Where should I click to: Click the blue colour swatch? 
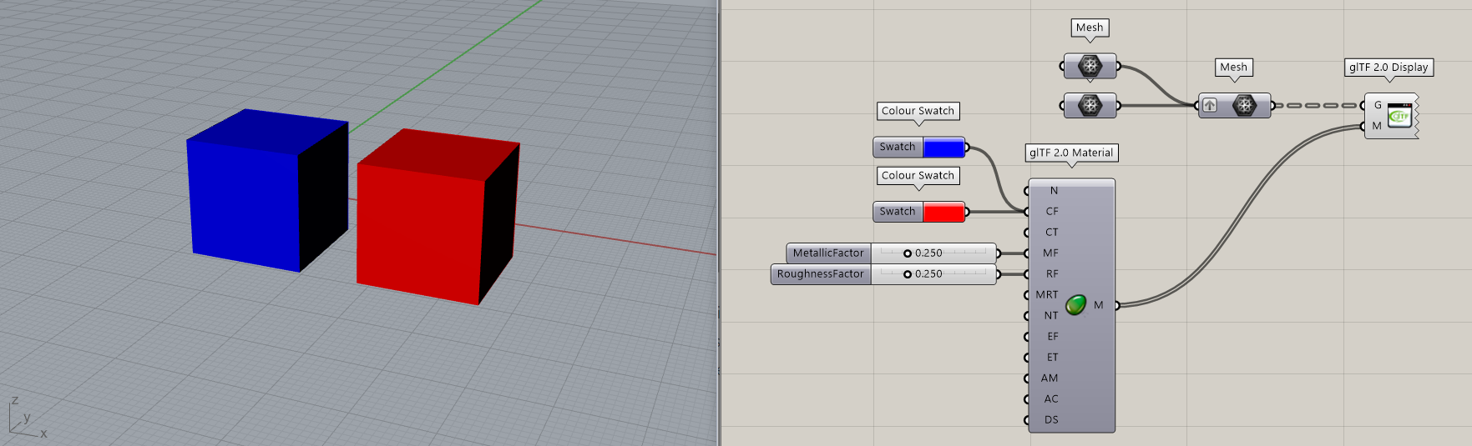pos(943,148)
